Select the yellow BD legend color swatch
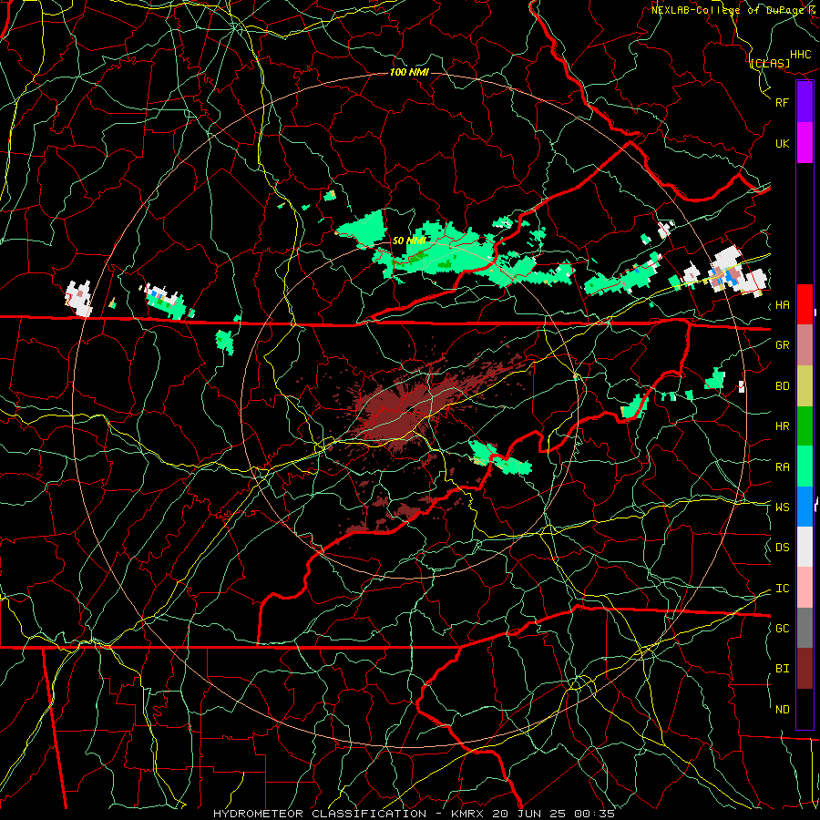 [805, 386]
